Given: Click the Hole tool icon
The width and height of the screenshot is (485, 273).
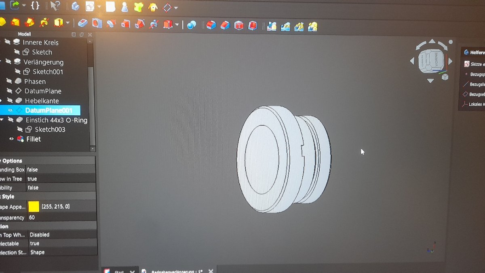Looking at the screenshot, I should coord(97,24).
